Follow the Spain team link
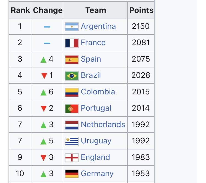Viewport: 206px width, 183px height. click(91, 59)
